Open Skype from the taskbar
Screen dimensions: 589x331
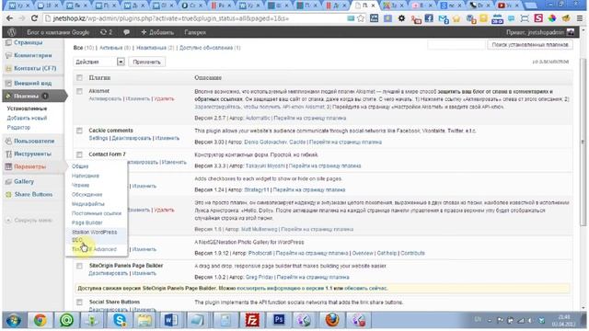(120, 321)
